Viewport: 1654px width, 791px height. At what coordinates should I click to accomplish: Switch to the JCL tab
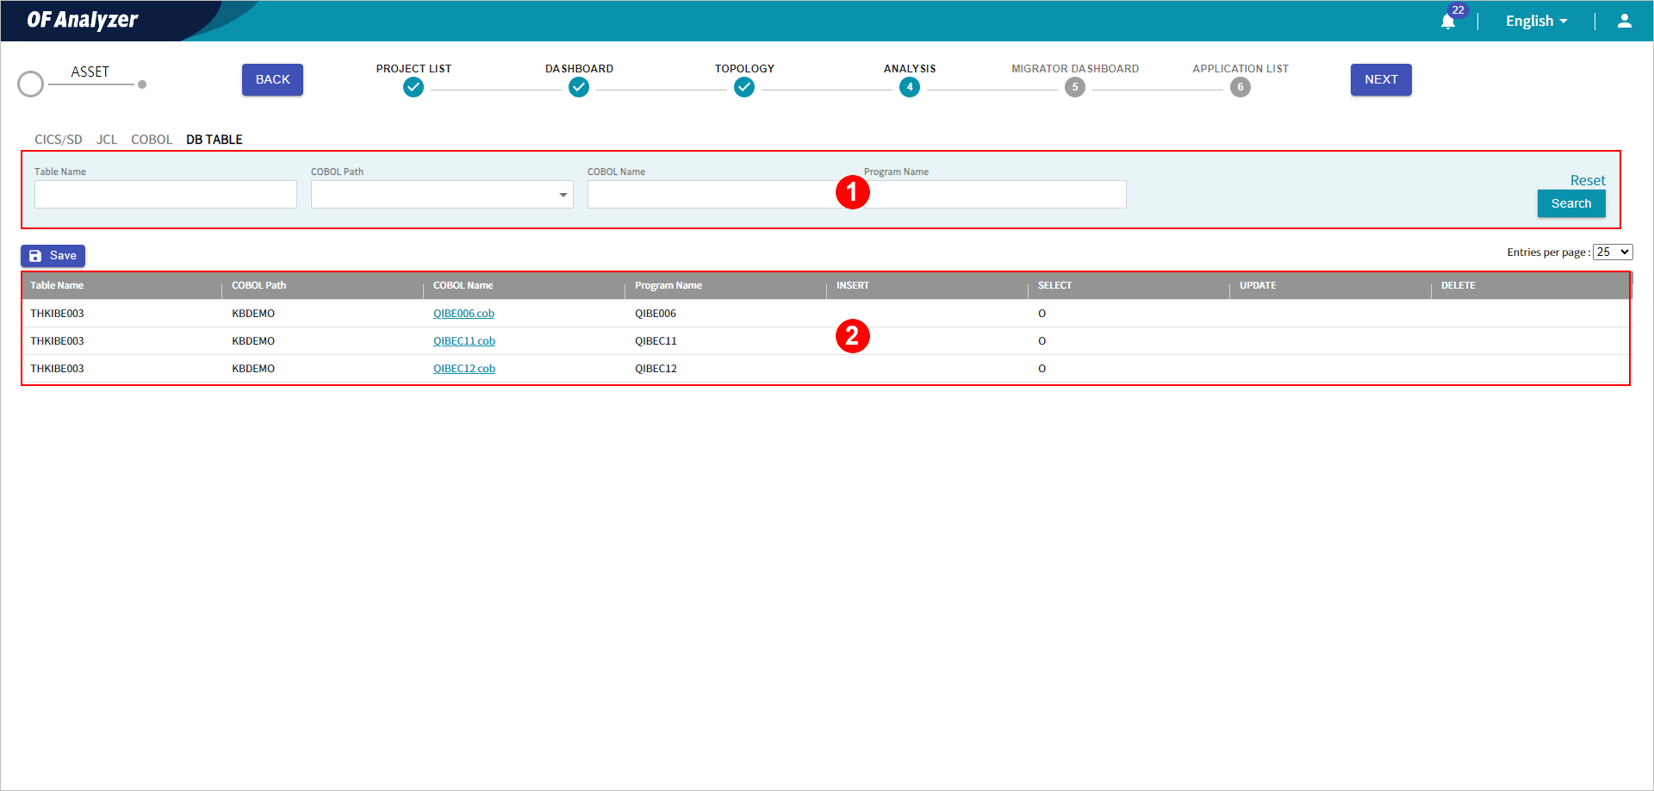click(x=107, y=140)
